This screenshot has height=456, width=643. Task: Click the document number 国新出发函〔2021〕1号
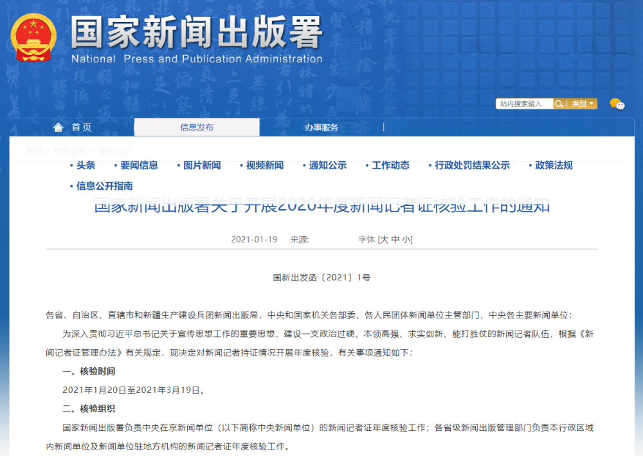point(322,278)
